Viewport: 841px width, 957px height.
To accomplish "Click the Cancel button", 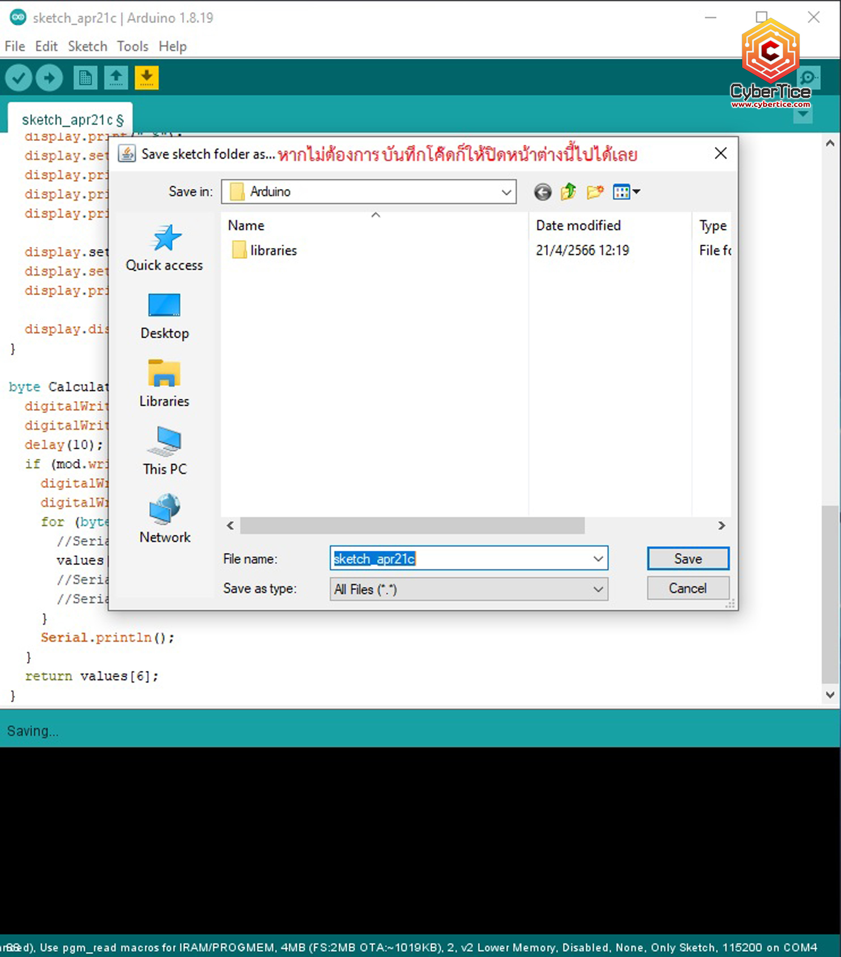I will 688,588.
